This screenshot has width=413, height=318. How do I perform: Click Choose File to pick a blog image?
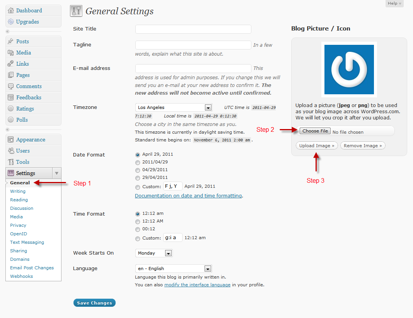315,131
